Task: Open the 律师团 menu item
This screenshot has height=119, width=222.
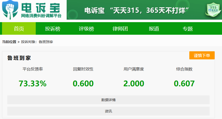Action: (x=120, y=28)
